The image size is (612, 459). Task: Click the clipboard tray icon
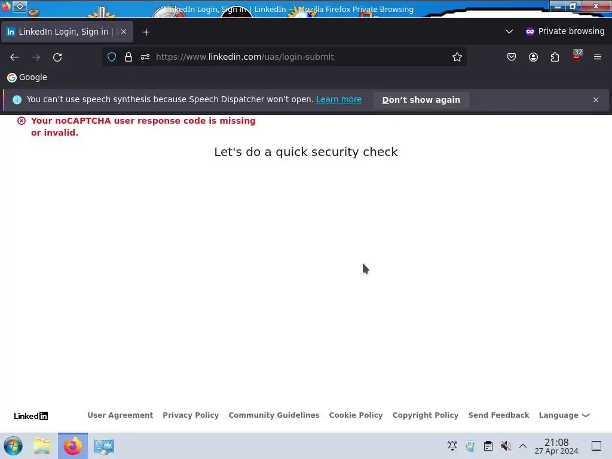pyautogui.click(x=488, y=446)
